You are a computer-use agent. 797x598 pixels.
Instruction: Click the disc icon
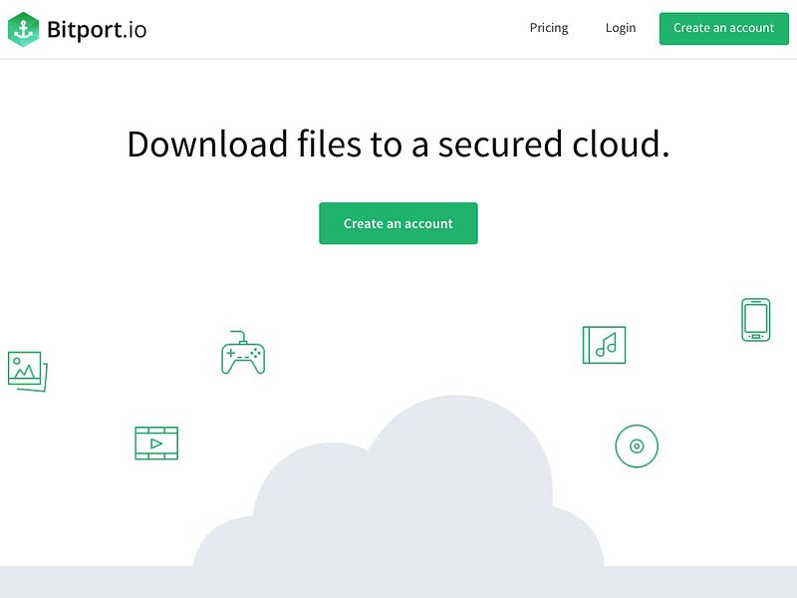coord(637,446)
